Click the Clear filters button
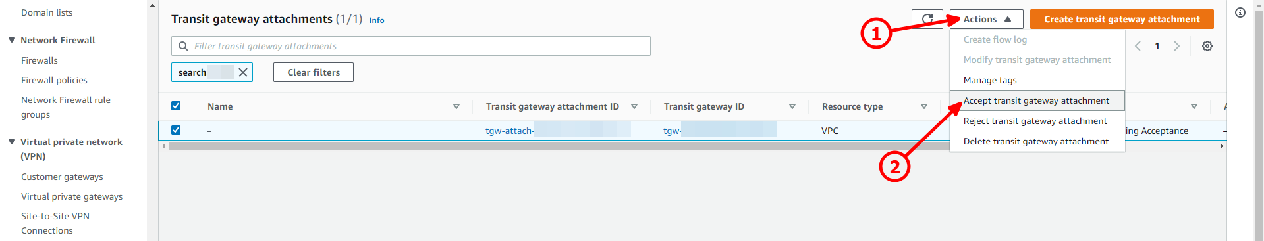Image resolution: width=1264 pixels, height=241 pixels. pyautogui.click(x=314, y=72)
